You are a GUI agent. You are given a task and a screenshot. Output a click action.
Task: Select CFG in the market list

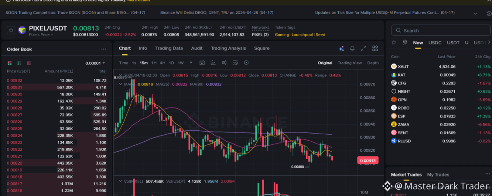click(441, 83)
